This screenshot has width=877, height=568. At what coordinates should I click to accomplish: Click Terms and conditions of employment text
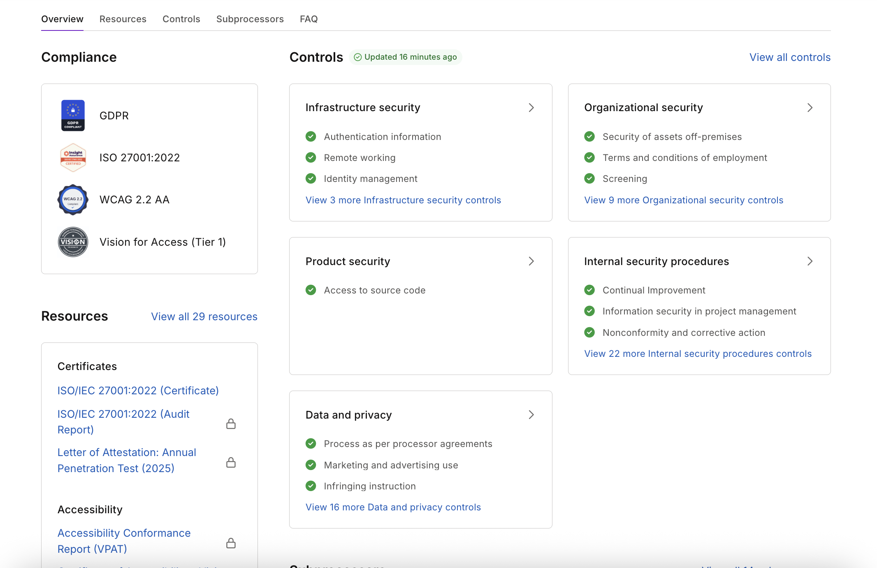coord(685,158)
